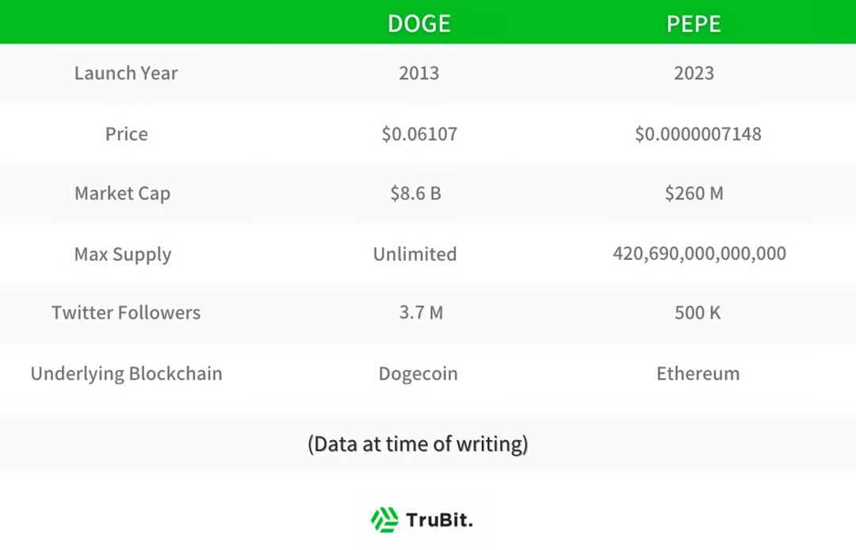Click the Launch Year row label

tap(126, 73)
